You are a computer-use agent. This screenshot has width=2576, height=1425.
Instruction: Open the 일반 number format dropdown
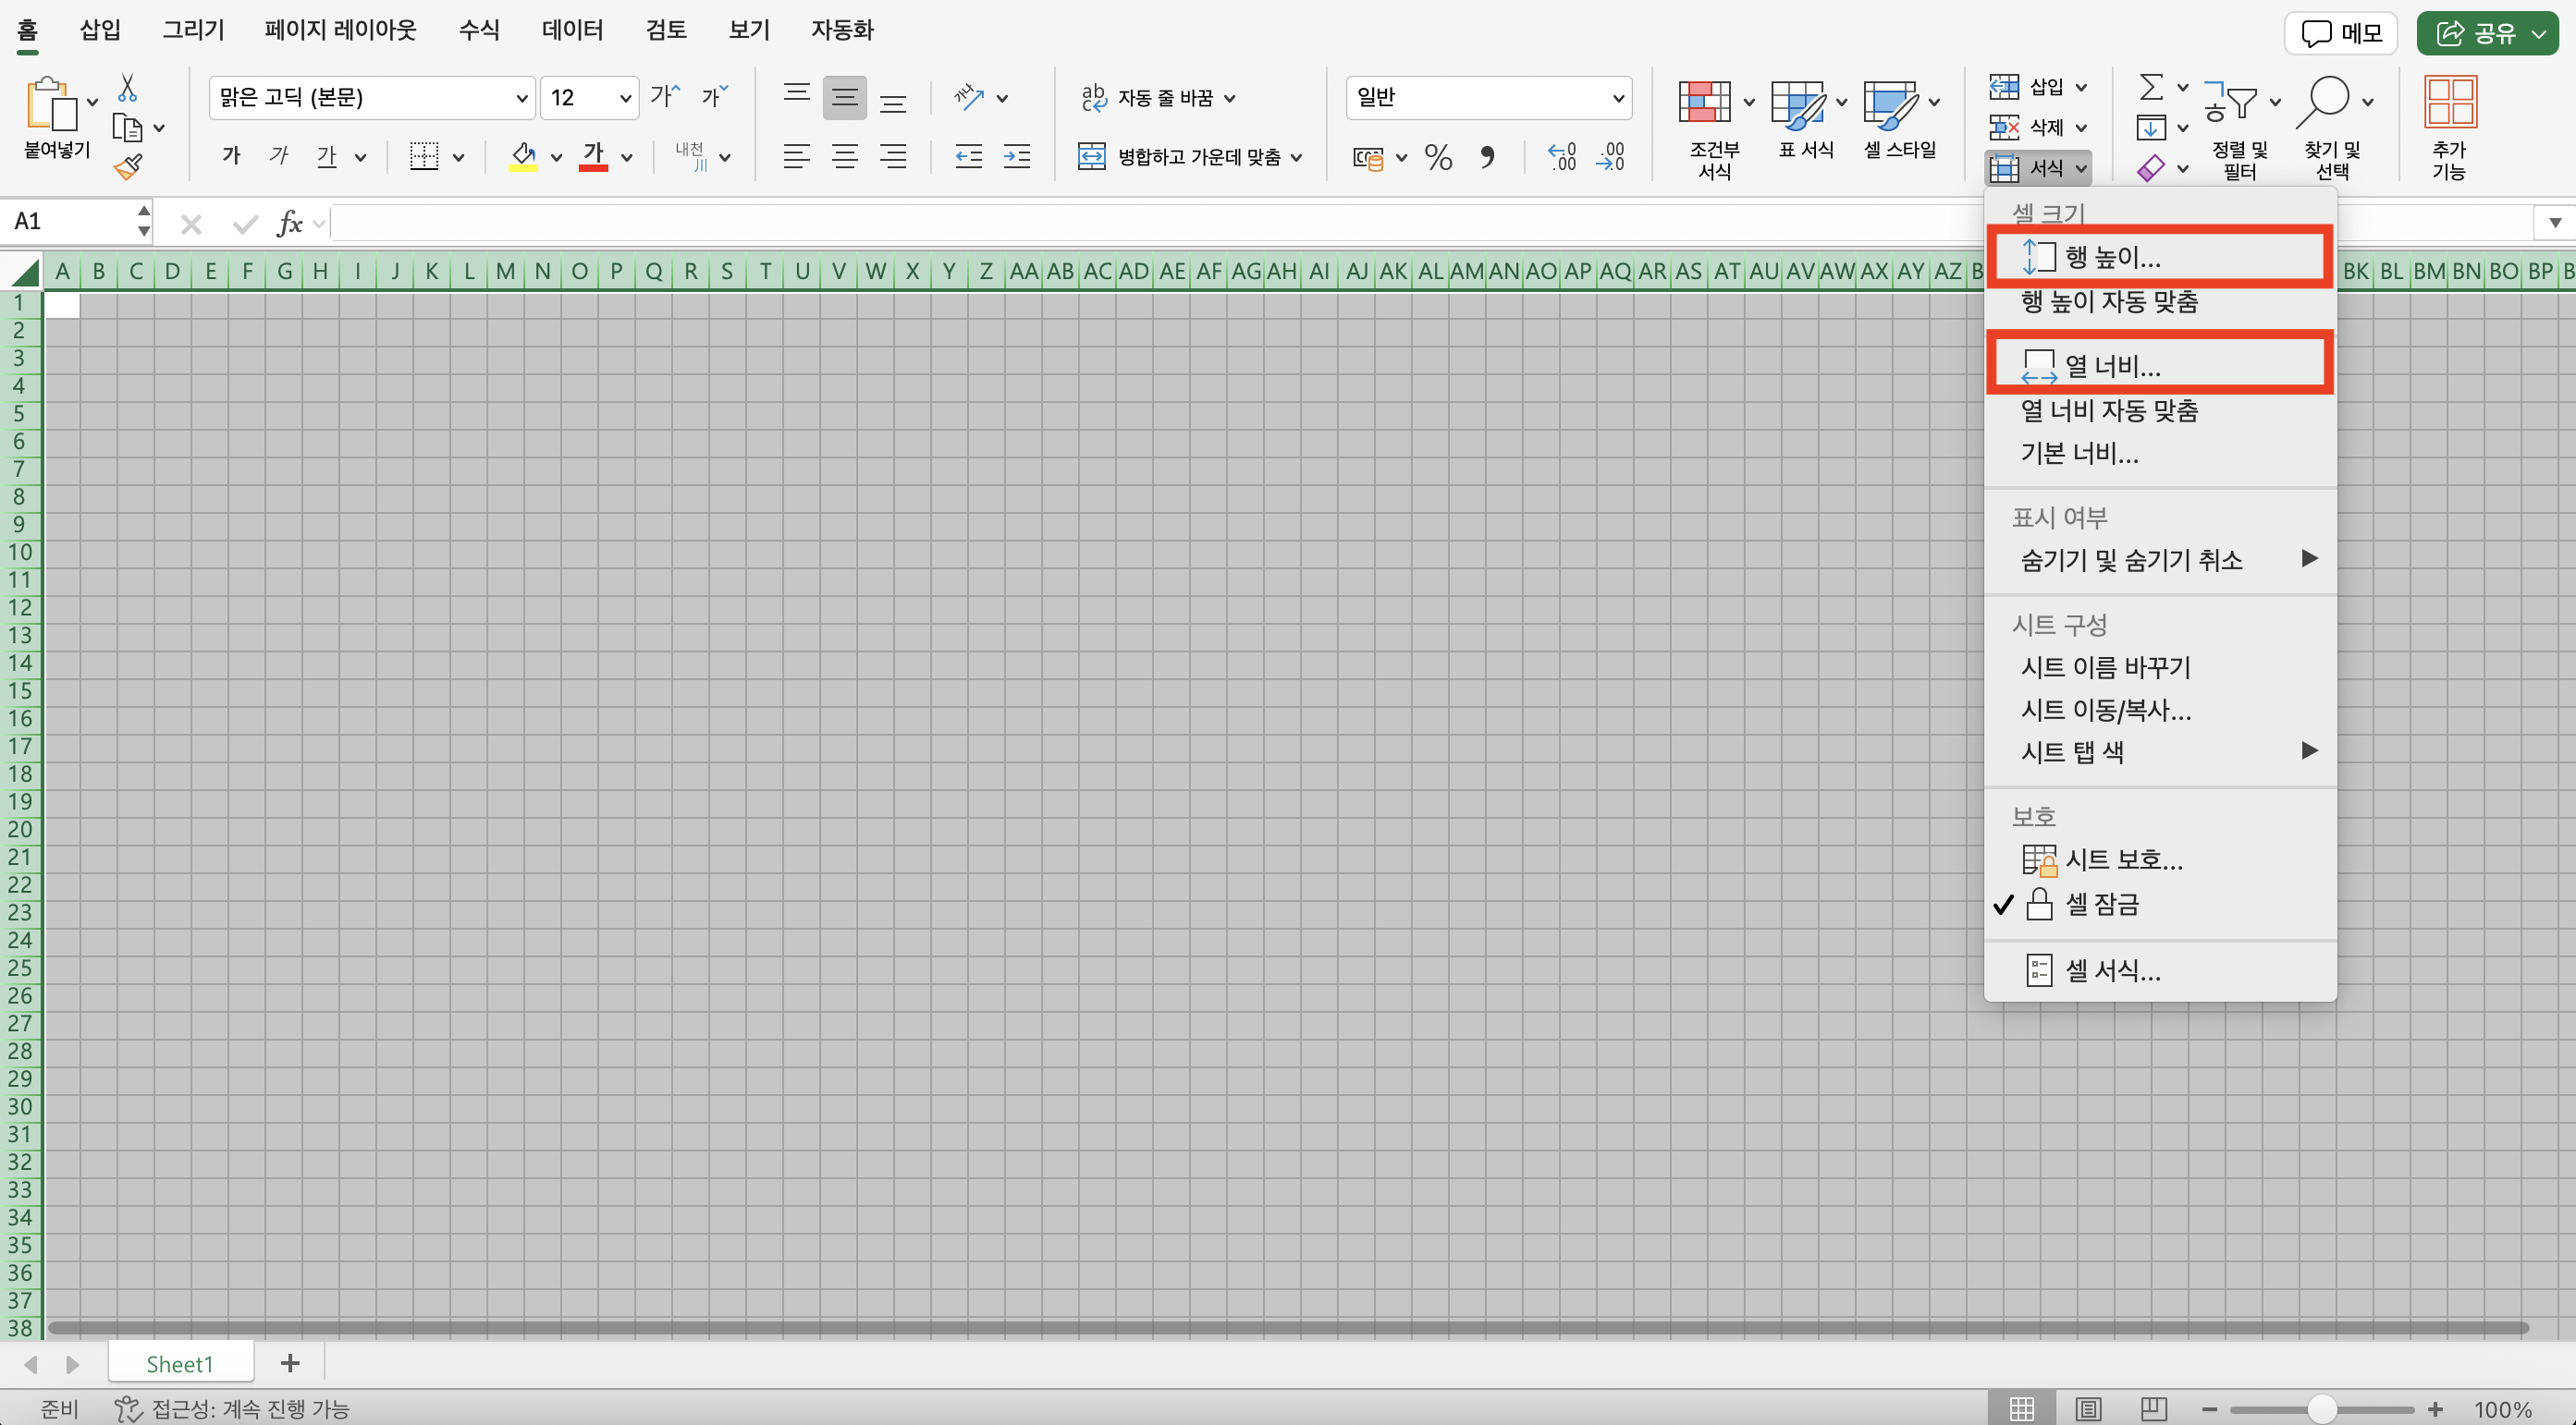point(1617,98)
